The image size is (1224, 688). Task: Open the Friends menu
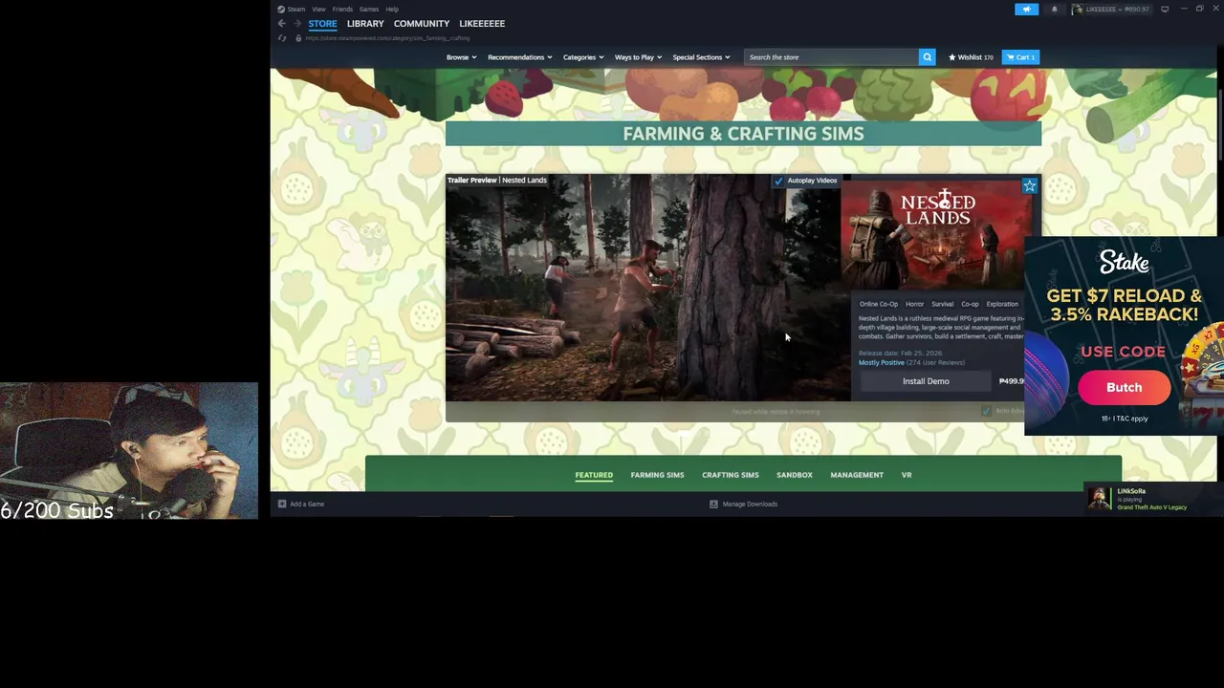point(342,9)
